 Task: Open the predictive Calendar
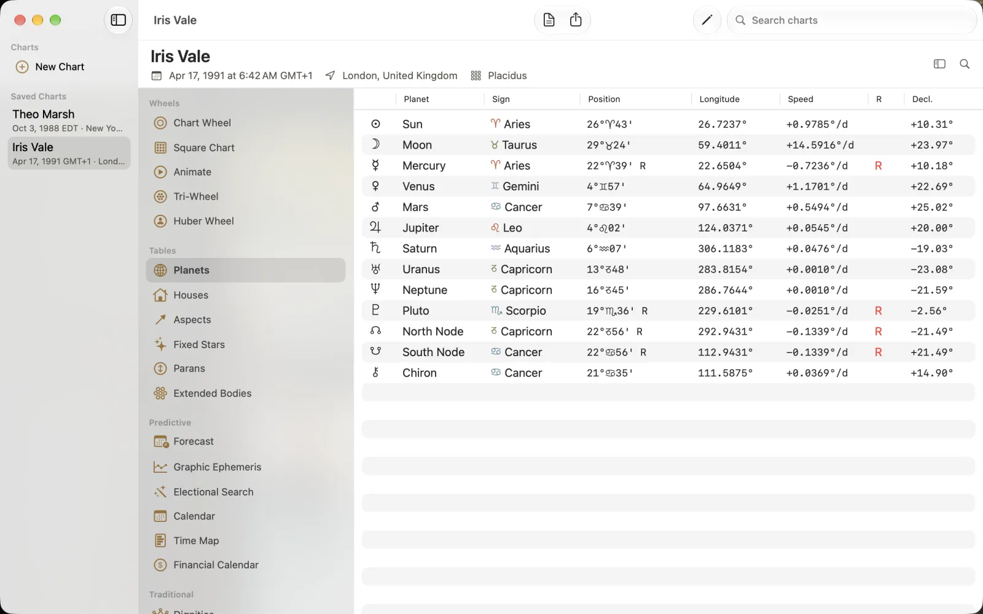point(246,516)
